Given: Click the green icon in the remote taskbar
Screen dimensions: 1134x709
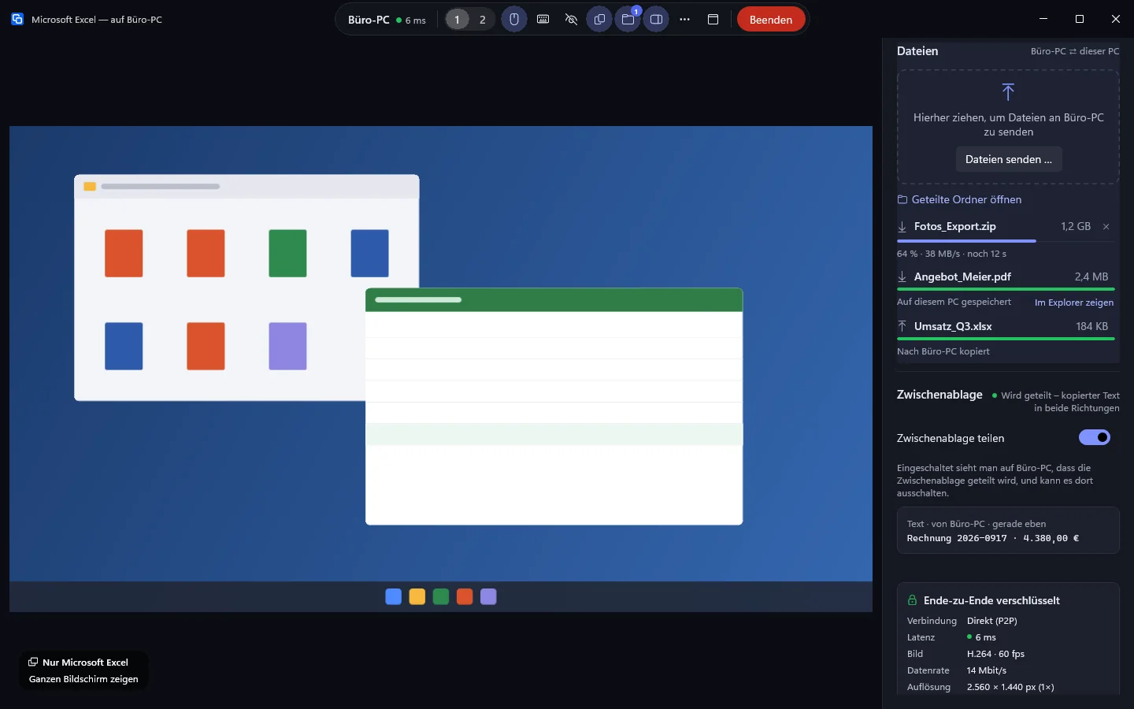Looking at the screenshot, I should tap(441, 596).
